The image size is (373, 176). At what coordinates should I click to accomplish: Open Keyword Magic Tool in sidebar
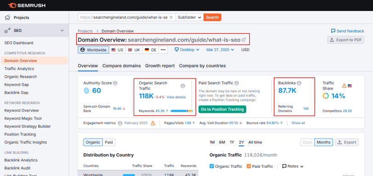tap(23, 118)
